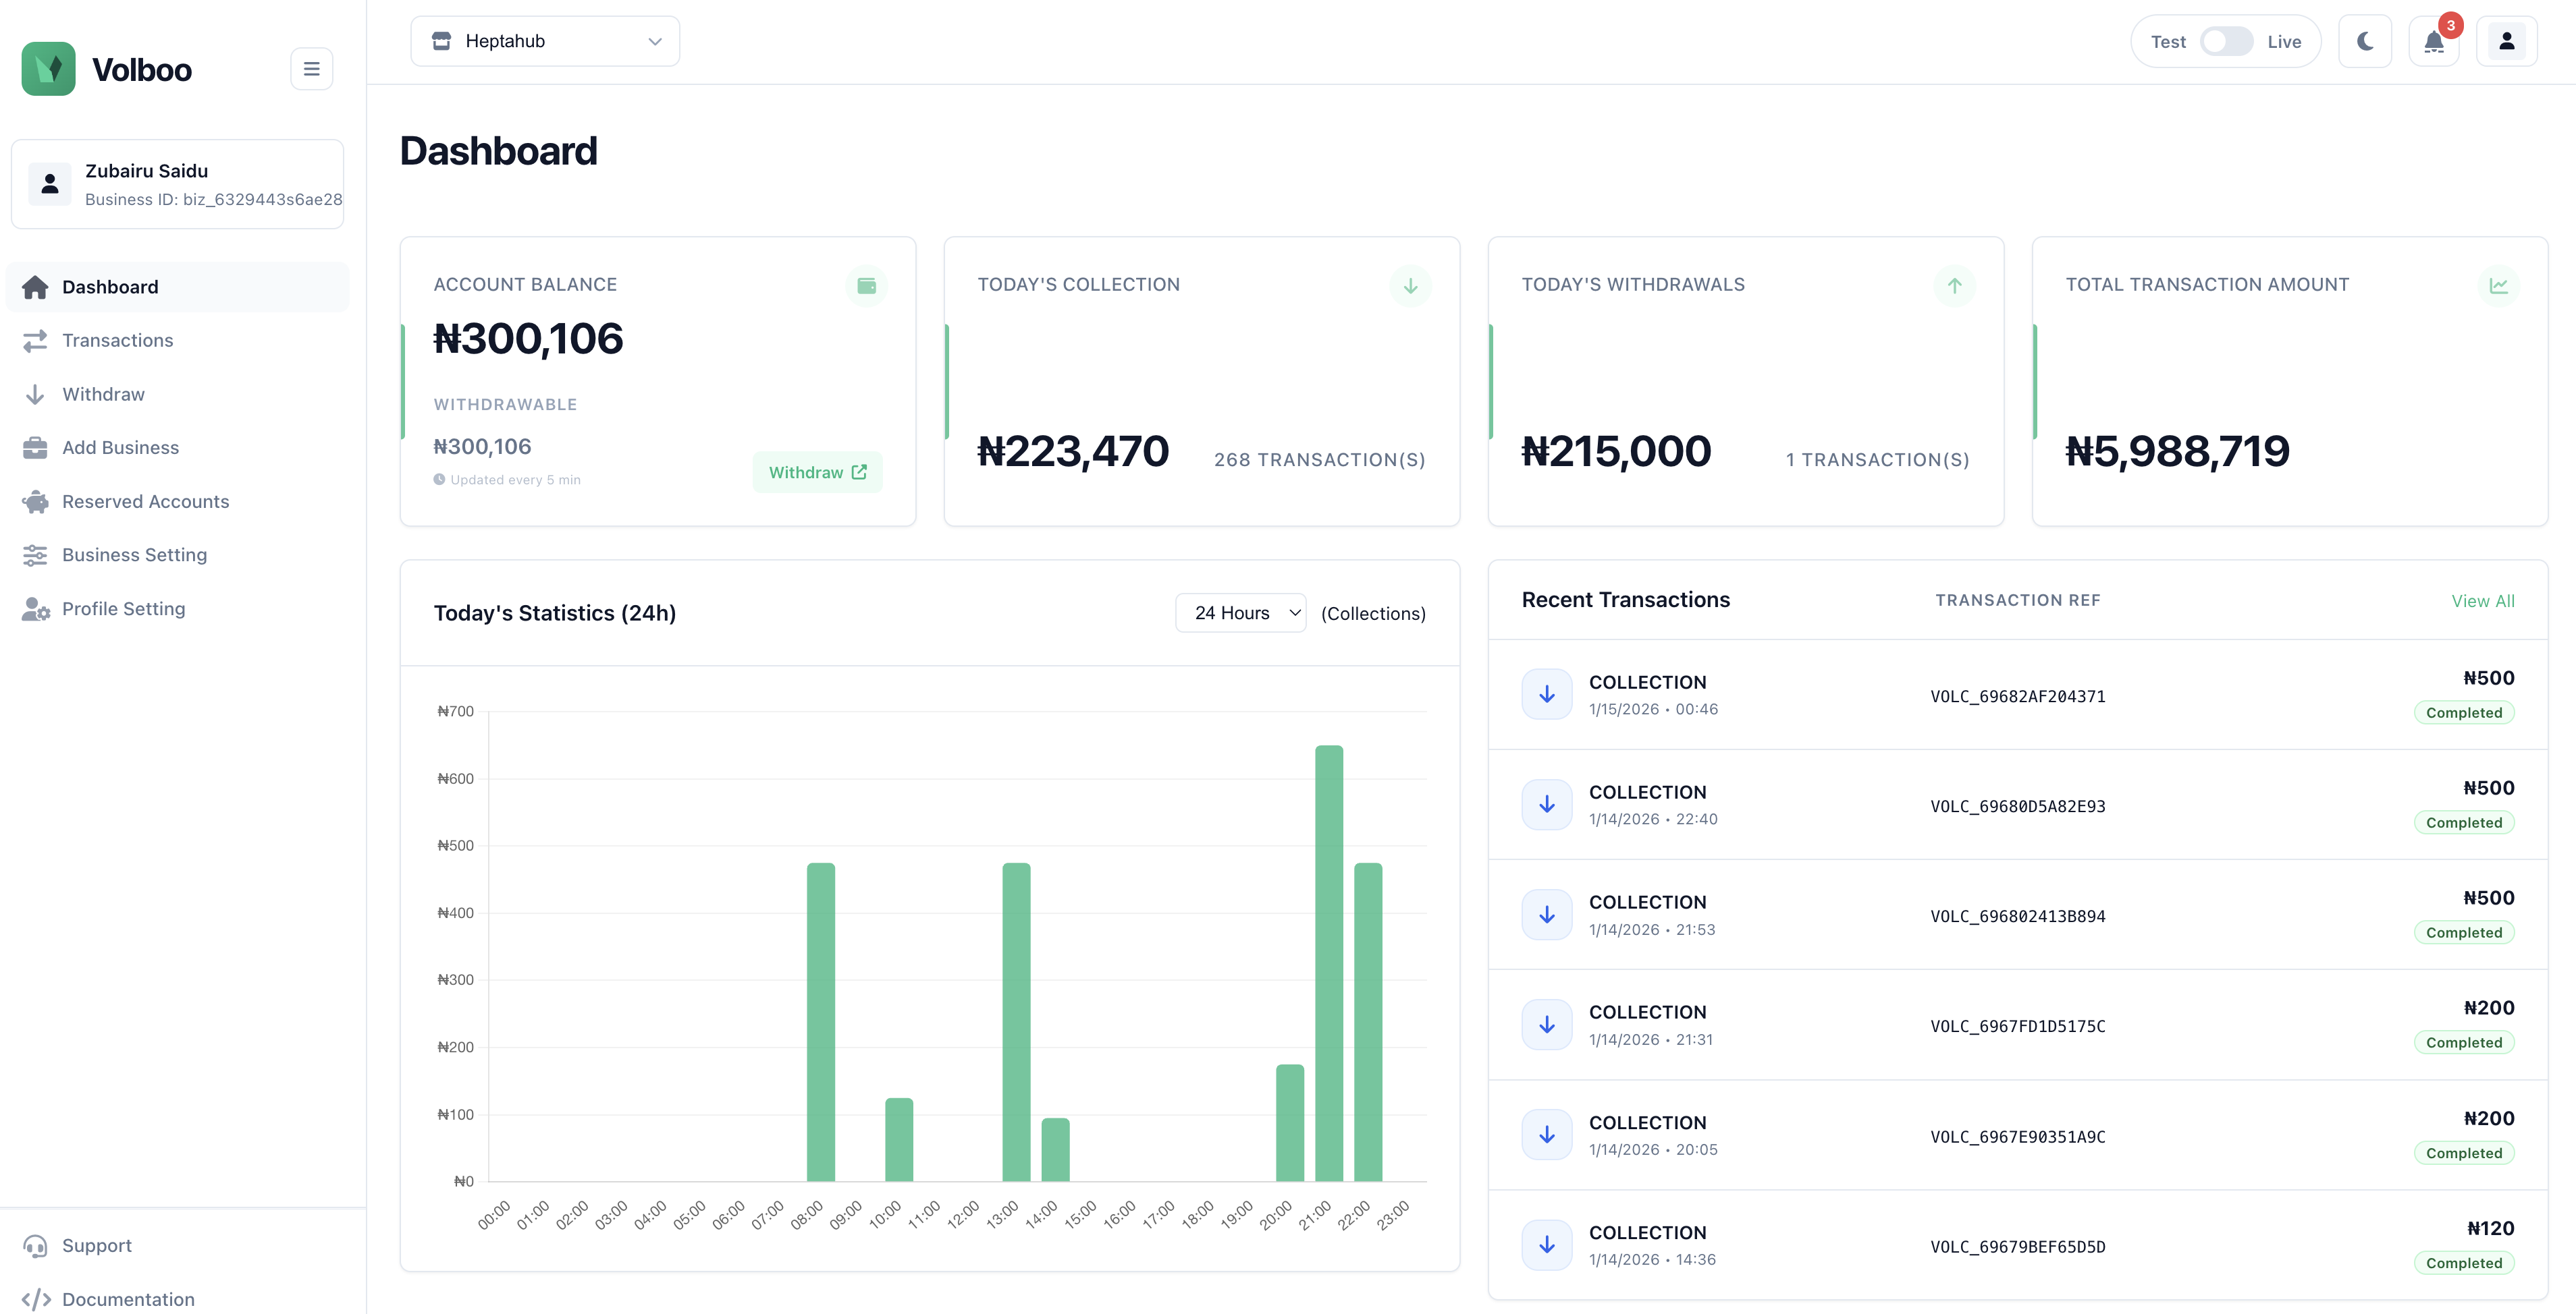Click the account balance wallet icon card header
This screenshot has width=2576, height=1314.
point(867,286)
